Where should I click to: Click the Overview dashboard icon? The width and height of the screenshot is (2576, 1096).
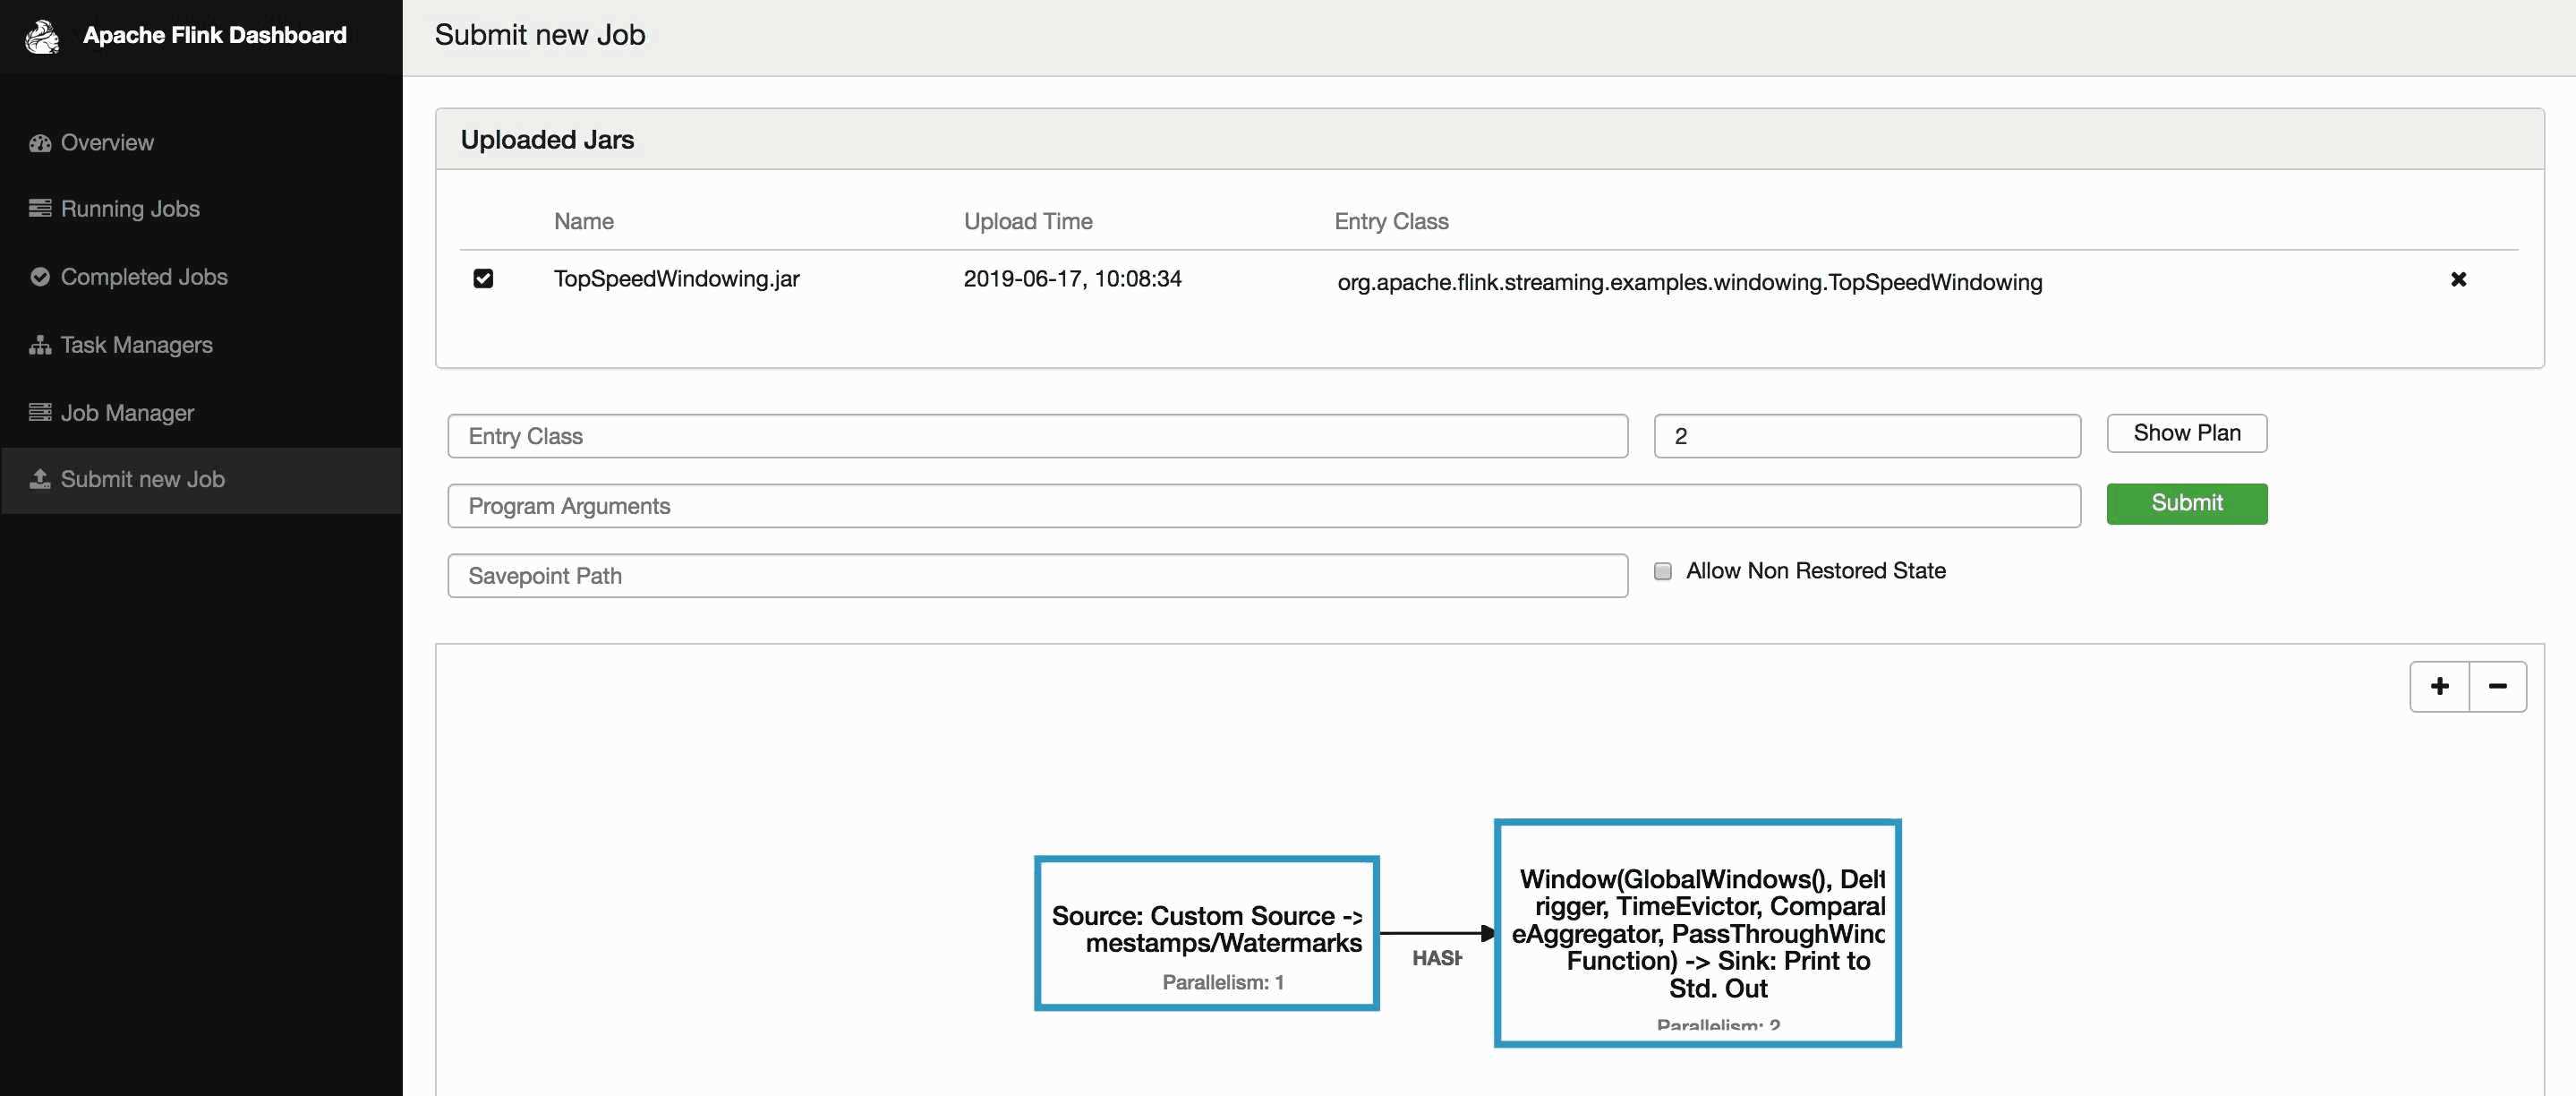point(40,143)
